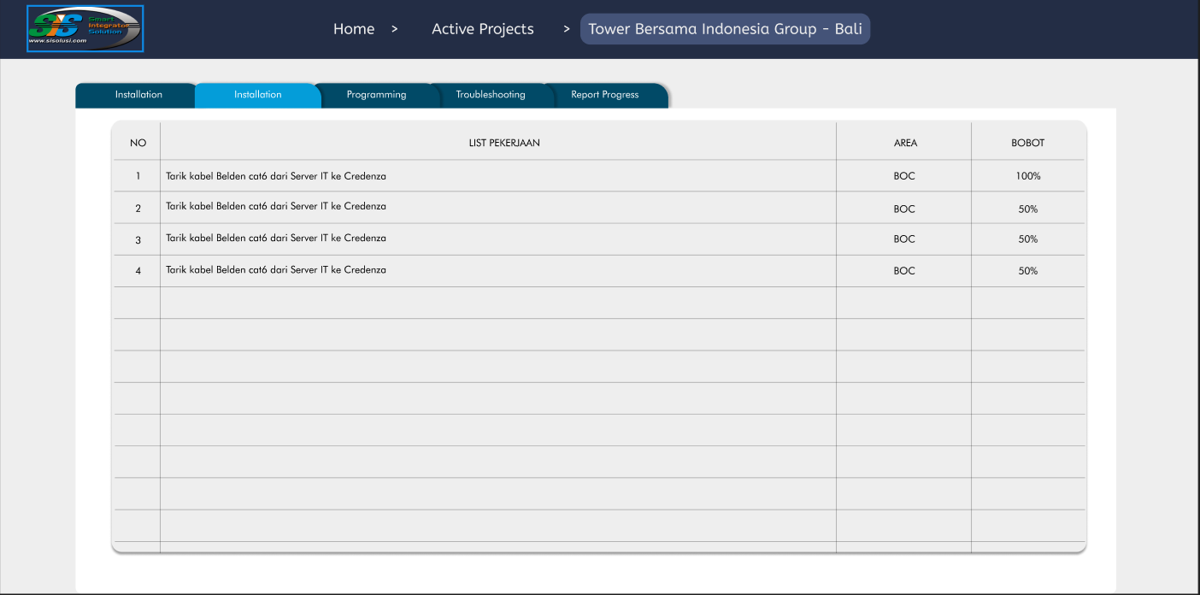
Task: Select the 100% bobot value in row 1
Action: (x=1027, y=176)
